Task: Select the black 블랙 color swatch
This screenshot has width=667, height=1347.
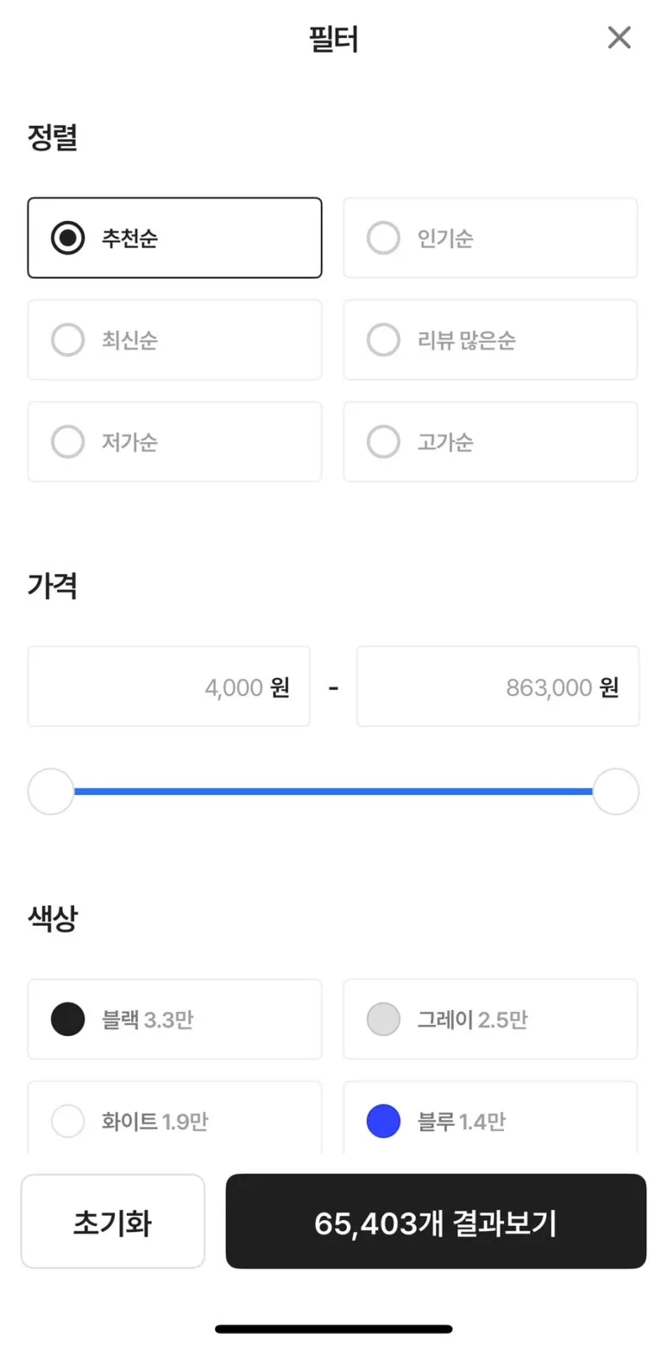Action: click(x=68, y=1019)
